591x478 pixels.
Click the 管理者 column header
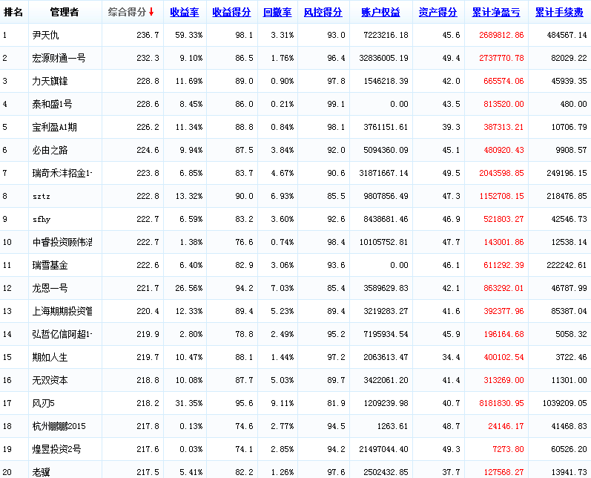[65, 13]
